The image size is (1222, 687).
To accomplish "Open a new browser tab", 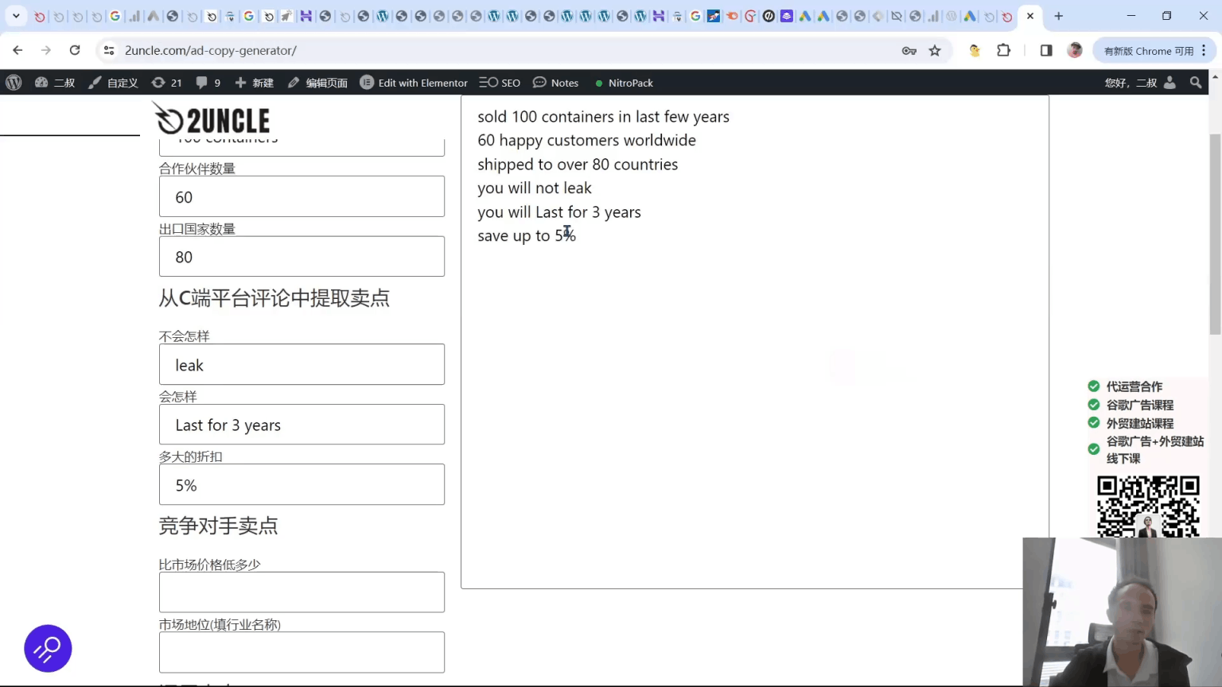I will (1058, 16).
